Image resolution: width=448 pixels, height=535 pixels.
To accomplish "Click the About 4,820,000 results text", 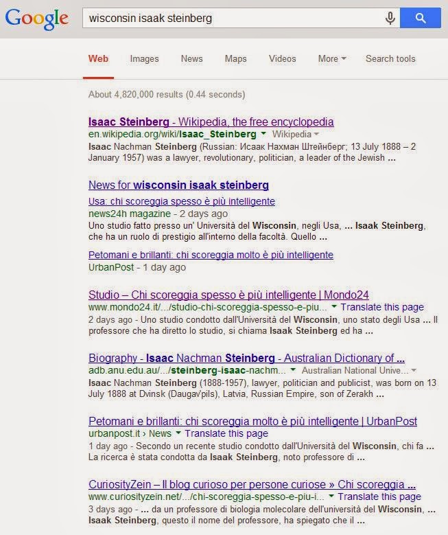I will click(x=167, y=94).
